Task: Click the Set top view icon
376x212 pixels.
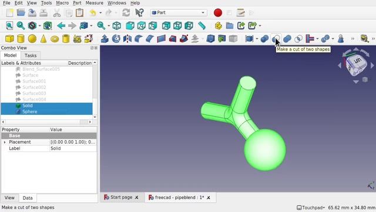Action: point(142,26)
